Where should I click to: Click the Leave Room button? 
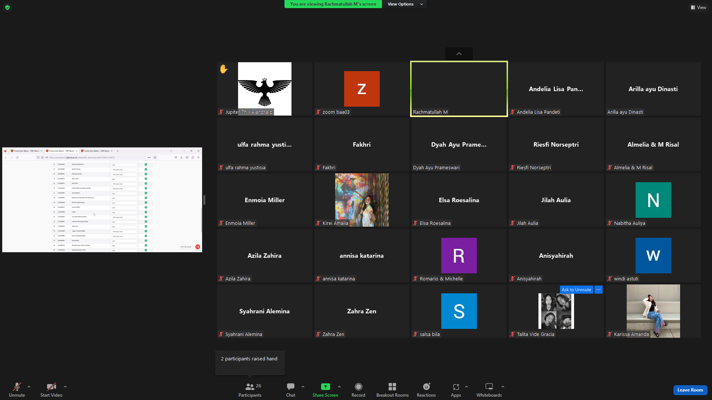(690, 390)
